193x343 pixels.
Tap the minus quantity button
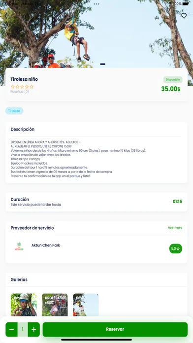click(x=12, y=329)
